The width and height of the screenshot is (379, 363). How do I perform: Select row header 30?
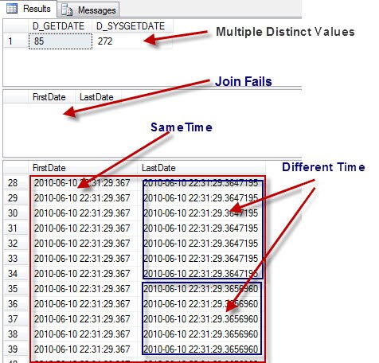click(x=16, y=213)
